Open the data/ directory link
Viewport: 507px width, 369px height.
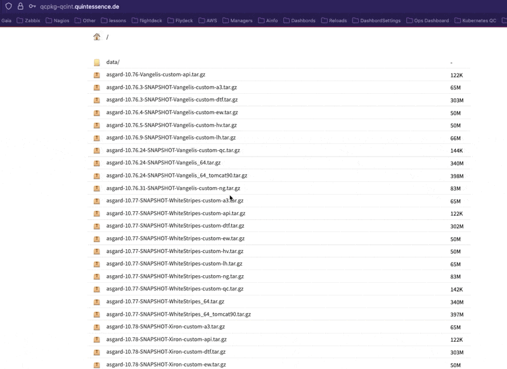pyautogui.click(x=113, y=62)
